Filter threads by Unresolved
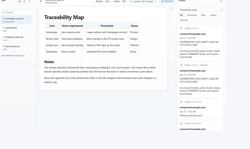Viewport: 250px width, 149px height. point(192,15)
